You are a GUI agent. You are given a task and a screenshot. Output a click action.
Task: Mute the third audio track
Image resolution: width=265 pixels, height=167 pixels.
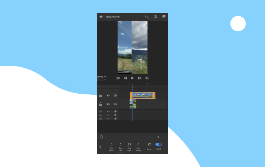pos(108,119)
